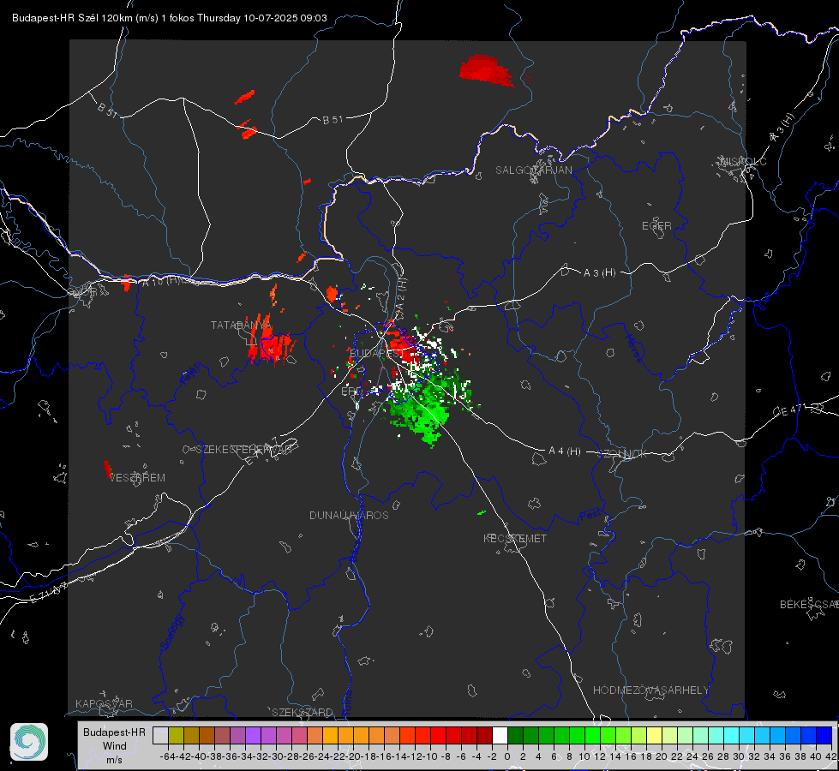Select the KECSKEMET city label
Viewport: 839px width, 771px height.
coord(515,538)
